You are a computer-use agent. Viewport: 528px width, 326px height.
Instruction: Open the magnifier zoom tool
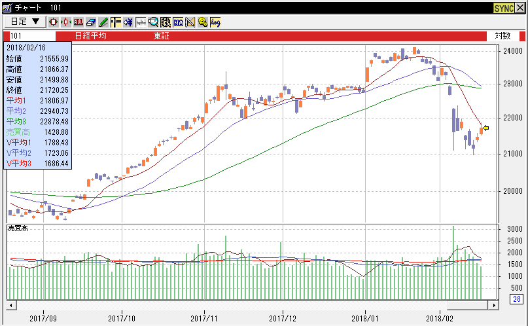pos(153,22)
